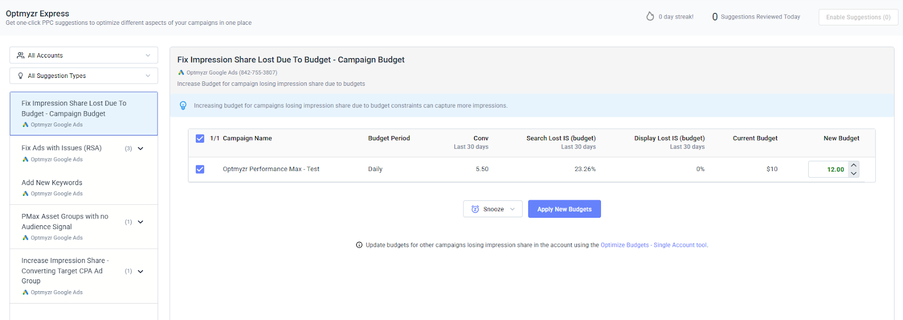Expand Fix Ads with Issues (RSA)
903x320 pixels.
click(x=141, y=148)
